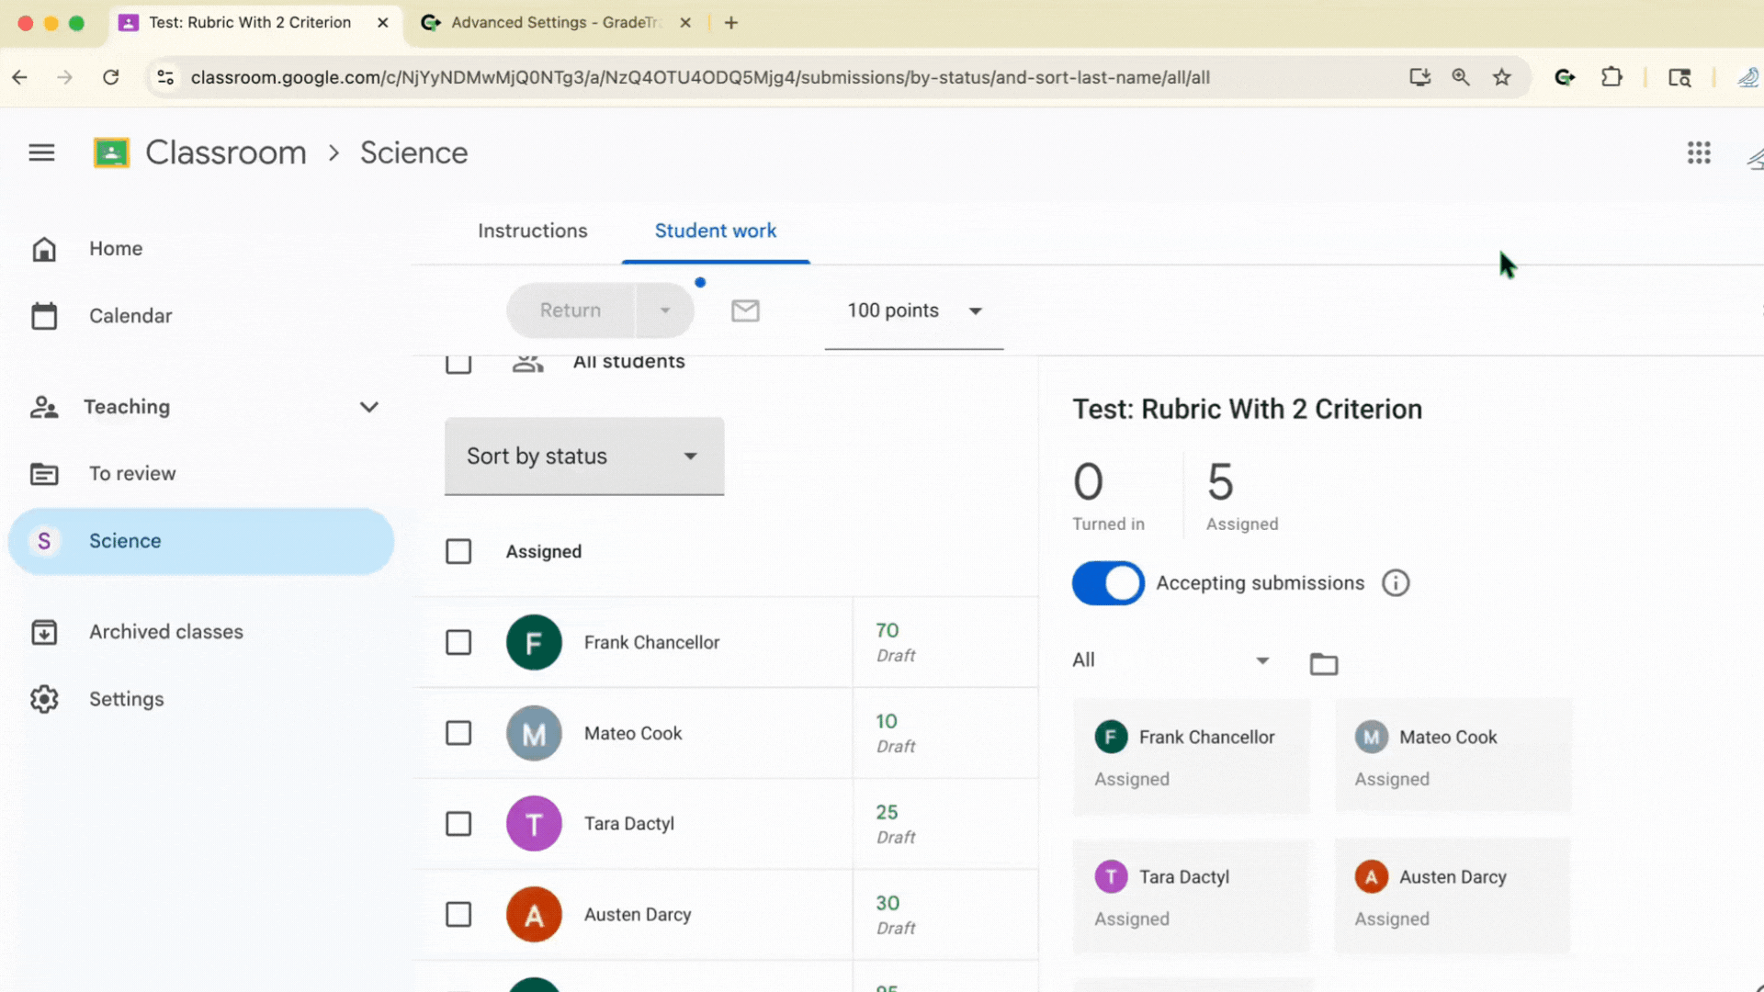The image size is (1764, 992).
Task: Open the Google apps grid
Action: 1699,152
